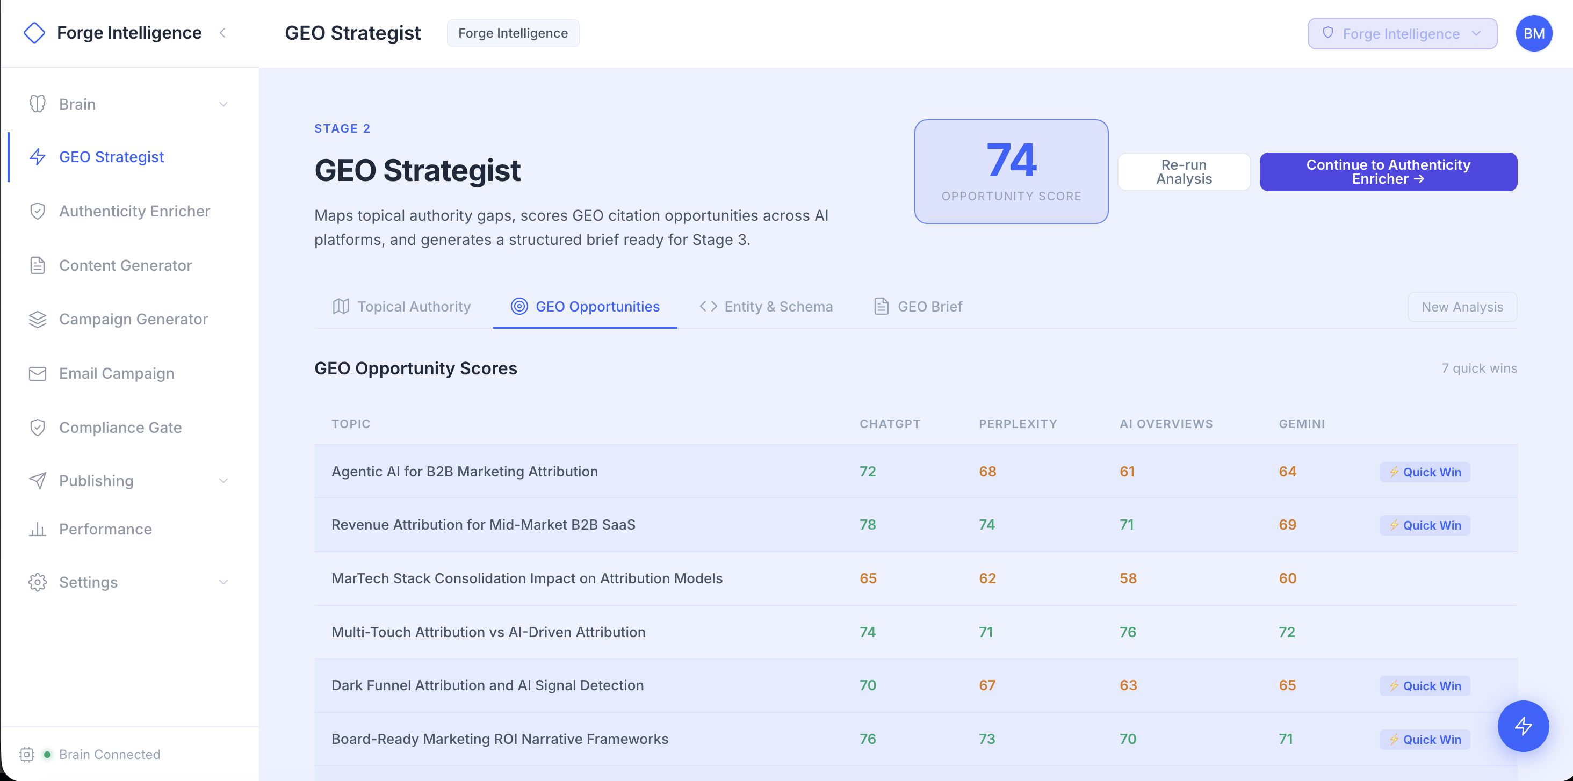This screenshot has width=1573, height=781.
Task: Expand the Brain menu chevron
Action: point(223,104)
